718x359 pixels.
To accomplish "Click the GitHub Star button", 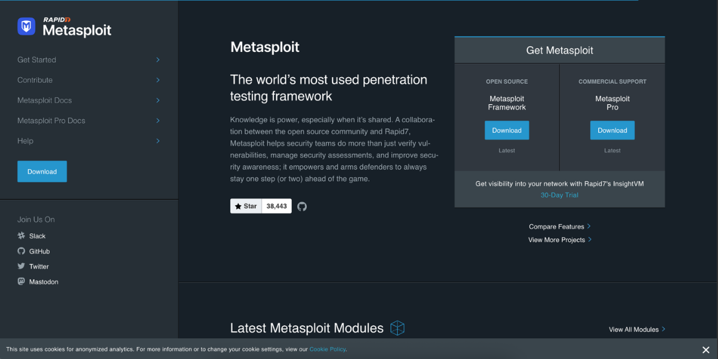I will click(246, 206).
